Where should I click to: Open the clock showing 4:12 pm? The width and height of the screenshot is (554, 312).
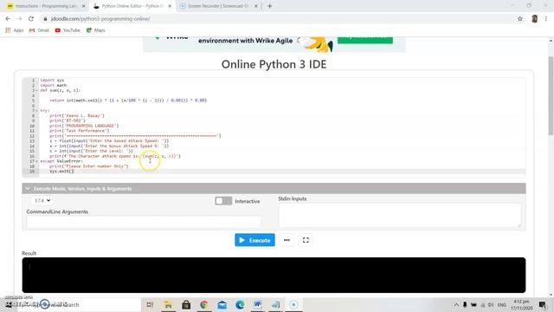pyautogui.click(x=521, y=304)
